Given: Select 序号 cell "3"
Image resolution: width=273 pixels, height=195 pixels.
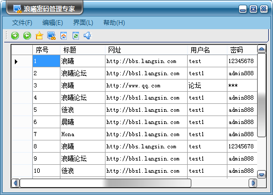Looking at the screenshot, I should (x=46, y=85).
